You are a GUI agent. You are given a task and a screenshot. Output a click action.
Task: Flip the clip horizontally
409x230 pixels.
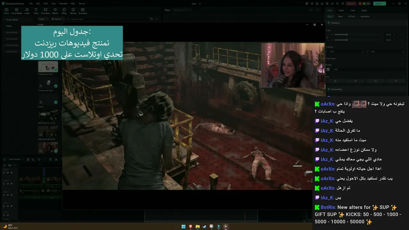click(336, 81)
